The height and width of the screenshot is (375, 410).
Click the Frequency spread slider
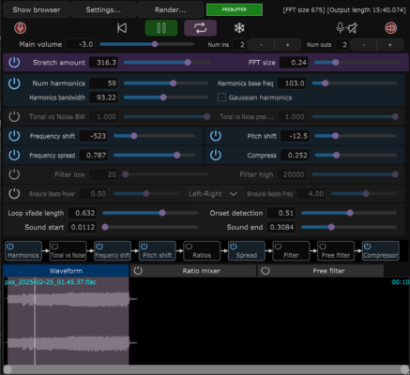(x=155, y=155)
